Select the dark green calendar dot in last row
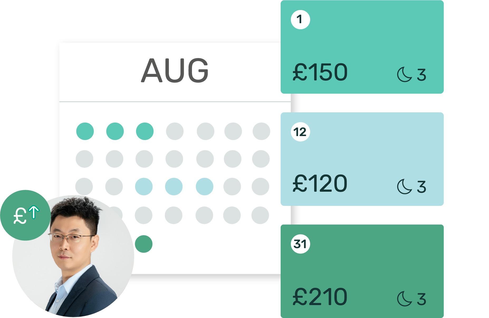The image size is (489, 318). pos(144,244)
